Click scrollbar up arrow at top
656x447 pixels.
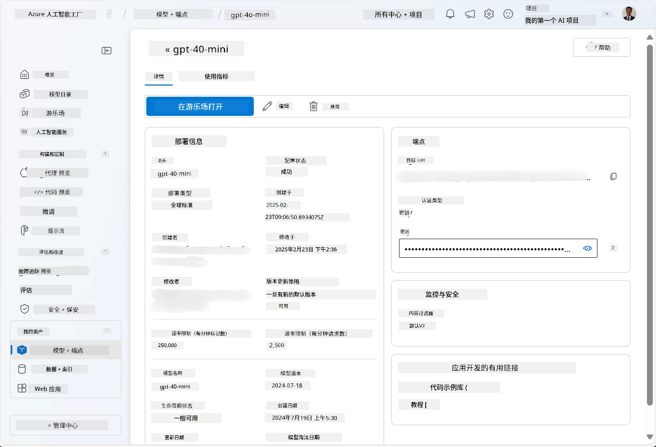(x=650, y=37)
